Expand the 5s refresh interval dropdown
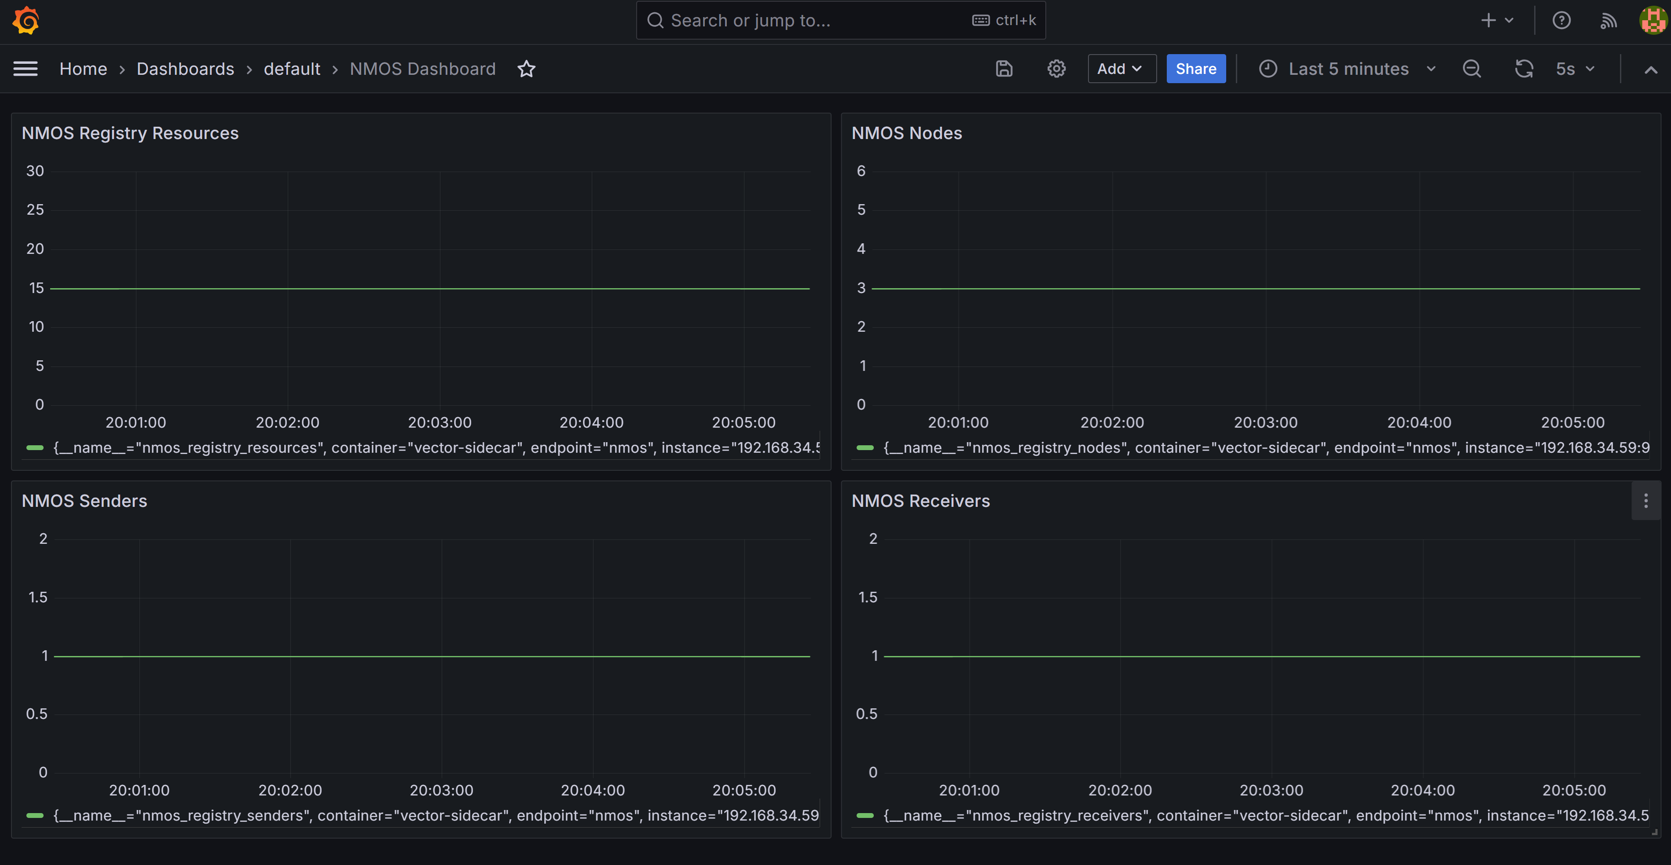This screenshot has height=865, width=1671. coord(1575,69)
